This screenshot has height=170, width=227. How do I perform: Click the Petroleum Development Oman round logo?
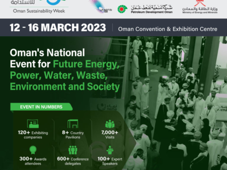(x=122, y=9)
